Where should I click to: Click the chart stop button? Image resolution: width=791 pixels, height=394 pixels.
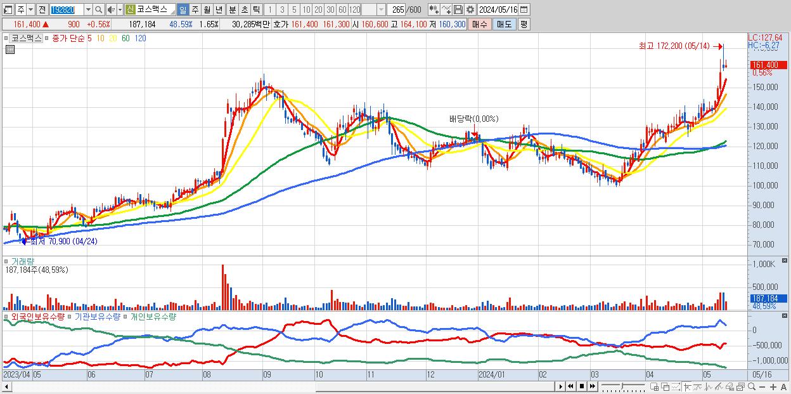(581, 386)
